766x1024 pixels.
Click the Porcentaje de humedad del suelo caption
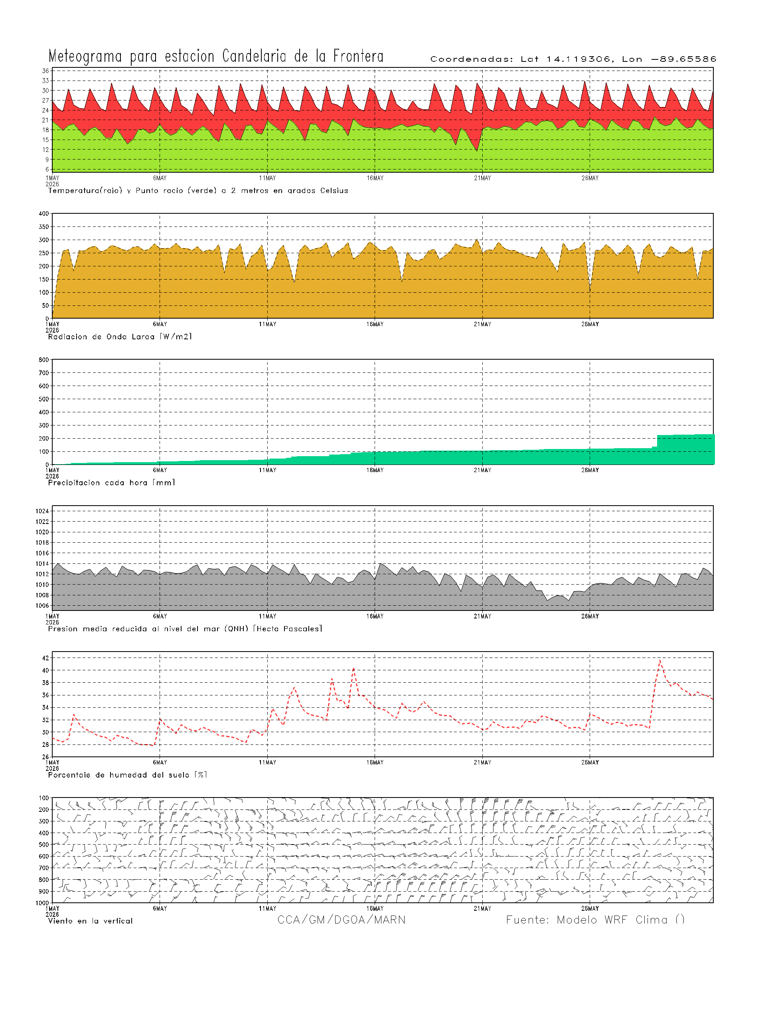coord(127,774)
